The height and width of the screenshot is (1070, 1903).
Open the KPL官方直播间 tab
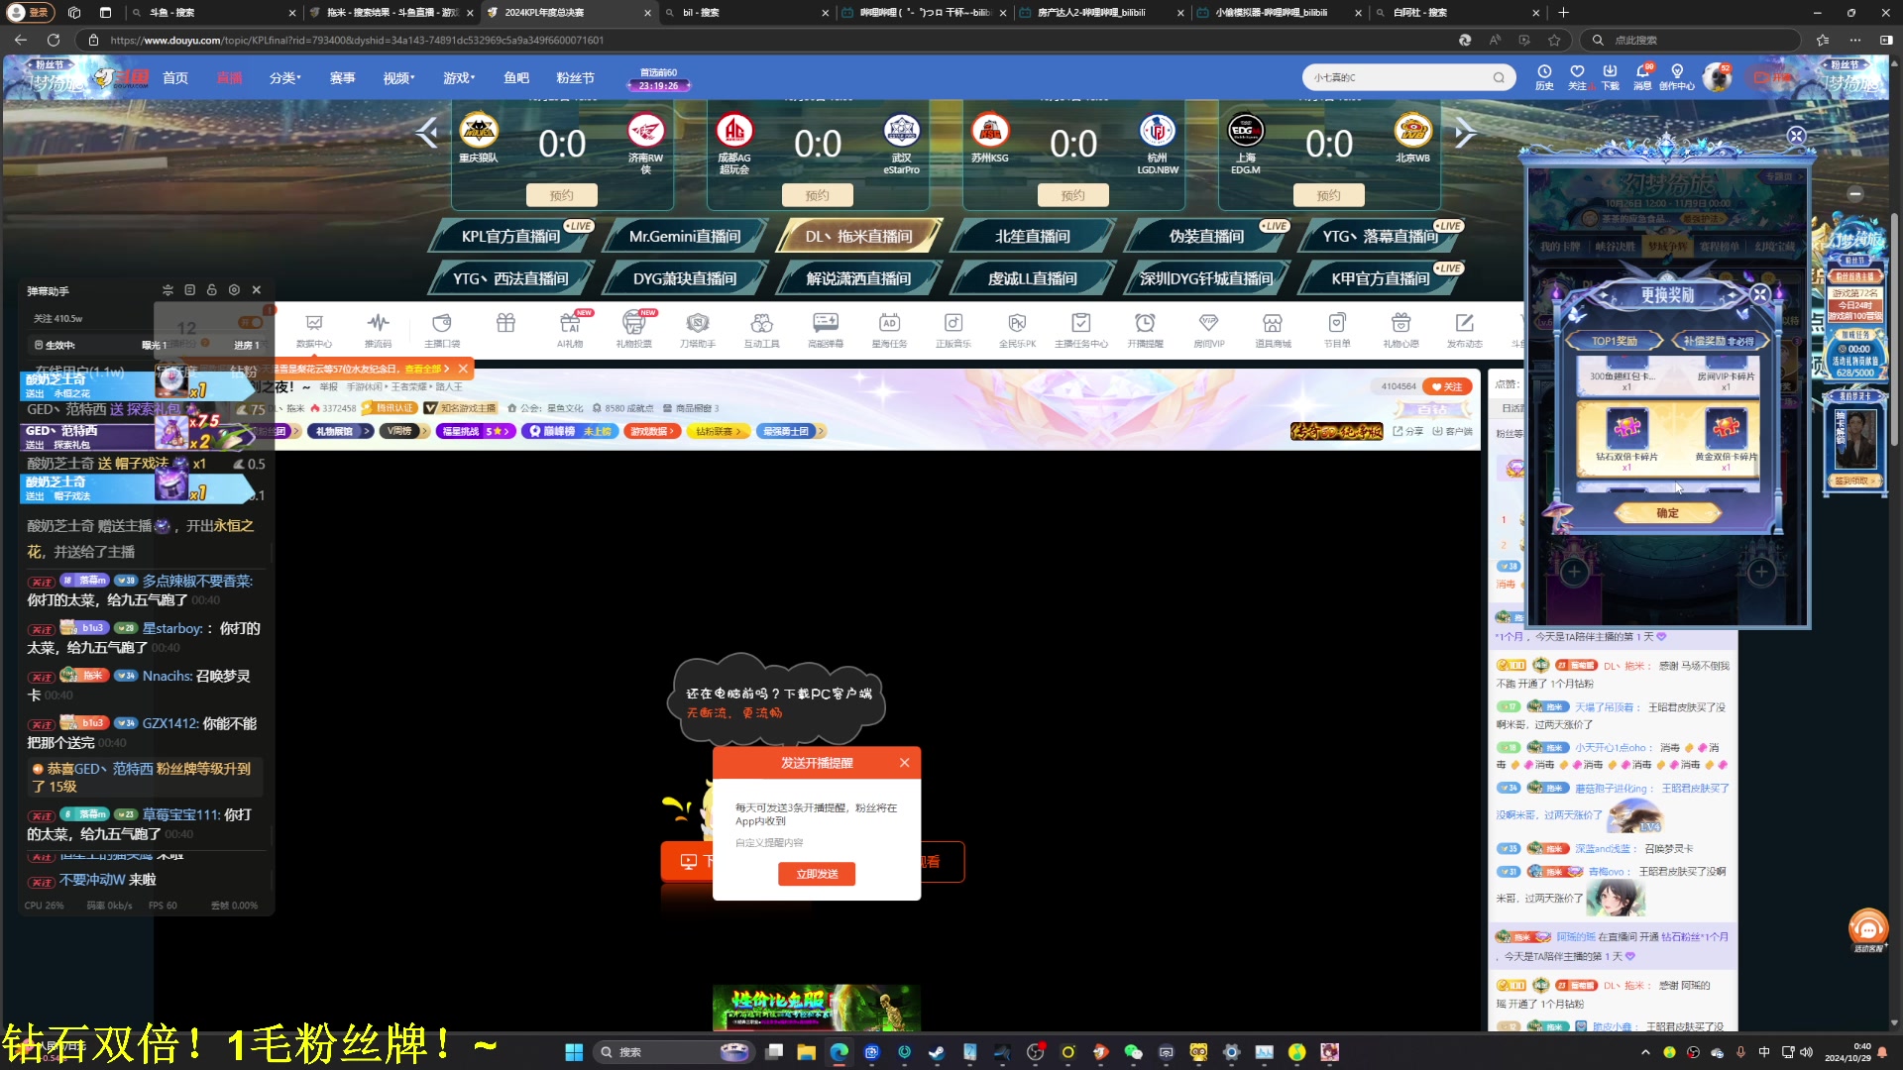pos(510,236)
